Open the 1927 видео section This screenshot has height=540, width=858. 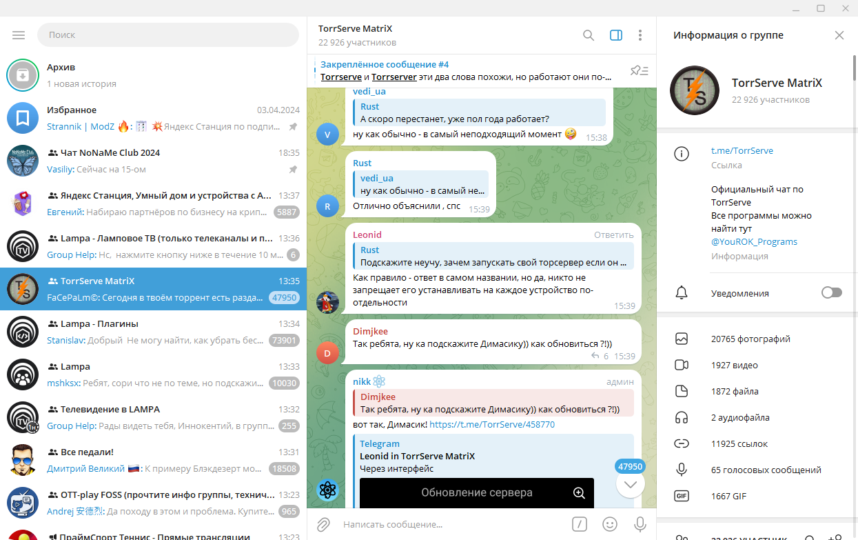coord(757,365)
